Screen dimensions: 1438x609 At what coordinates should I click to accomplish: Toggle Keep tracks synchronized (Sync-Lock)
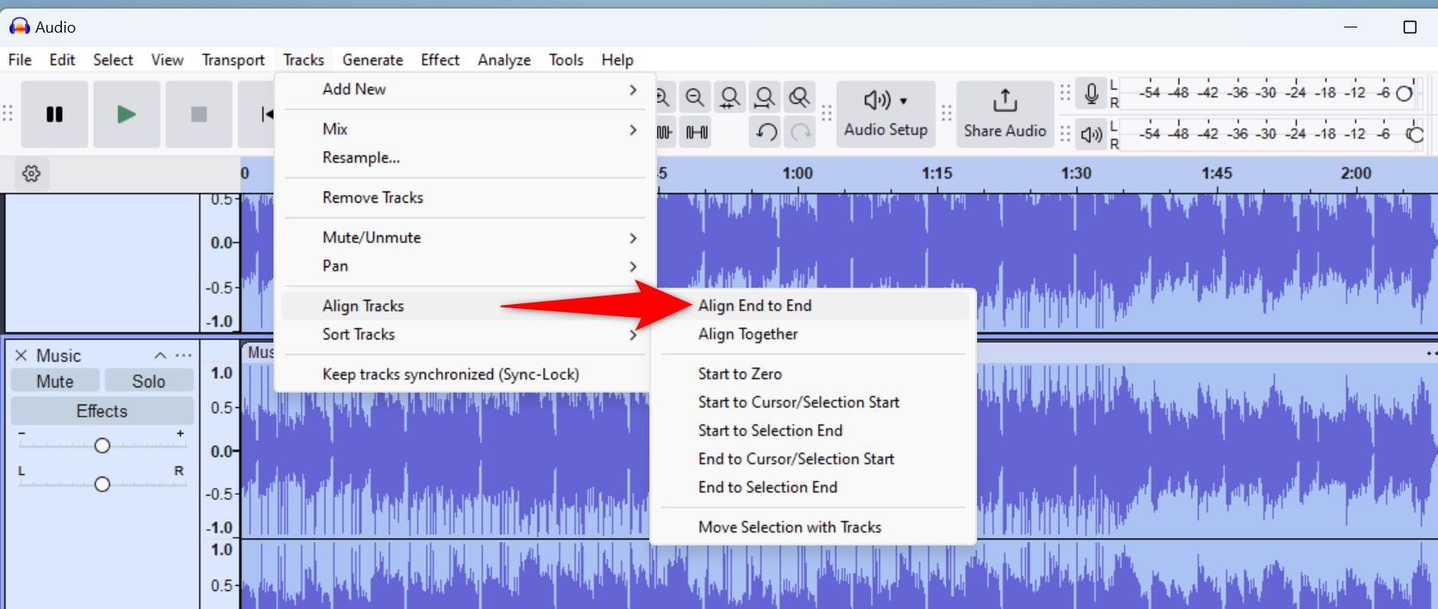[450, 375]
